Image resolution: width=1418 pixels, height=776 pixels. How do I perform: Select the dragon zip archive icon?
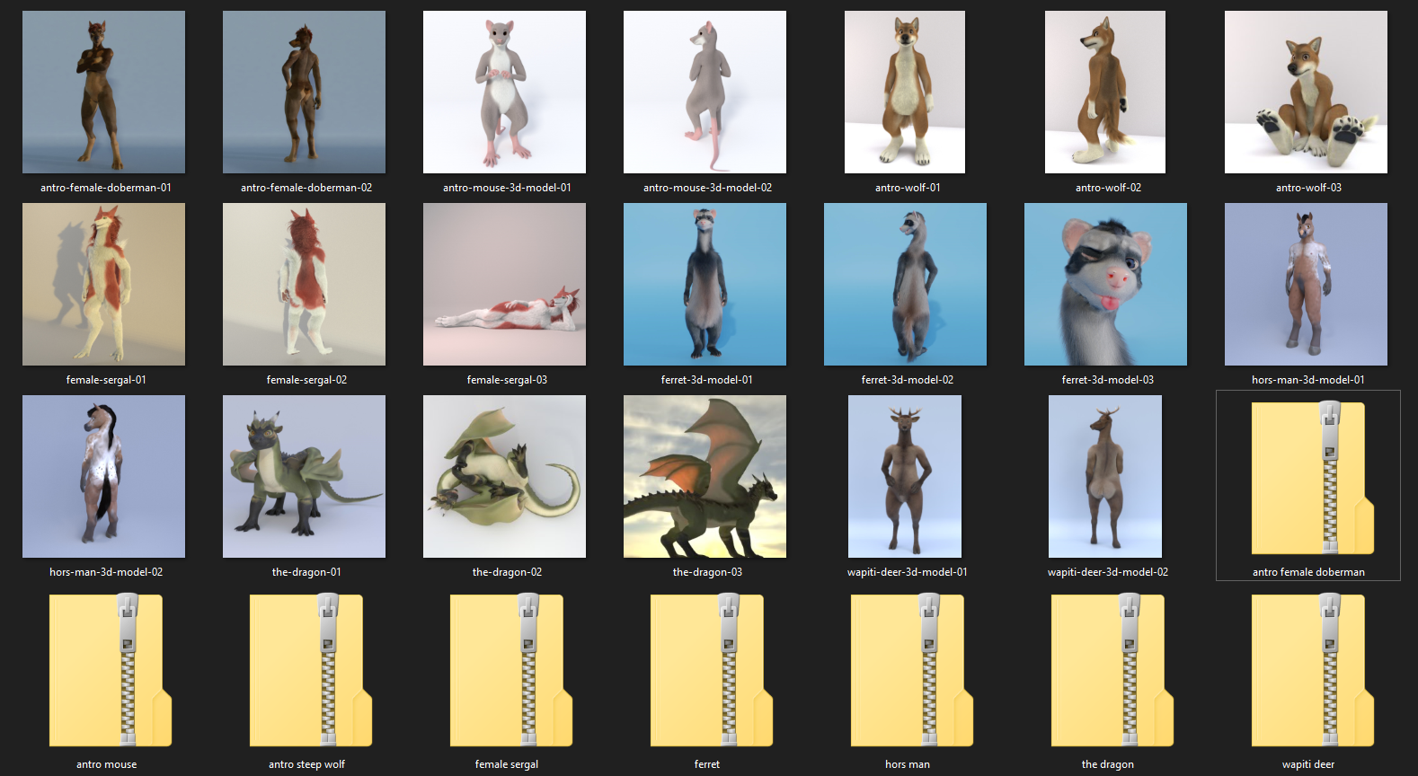1112,670
